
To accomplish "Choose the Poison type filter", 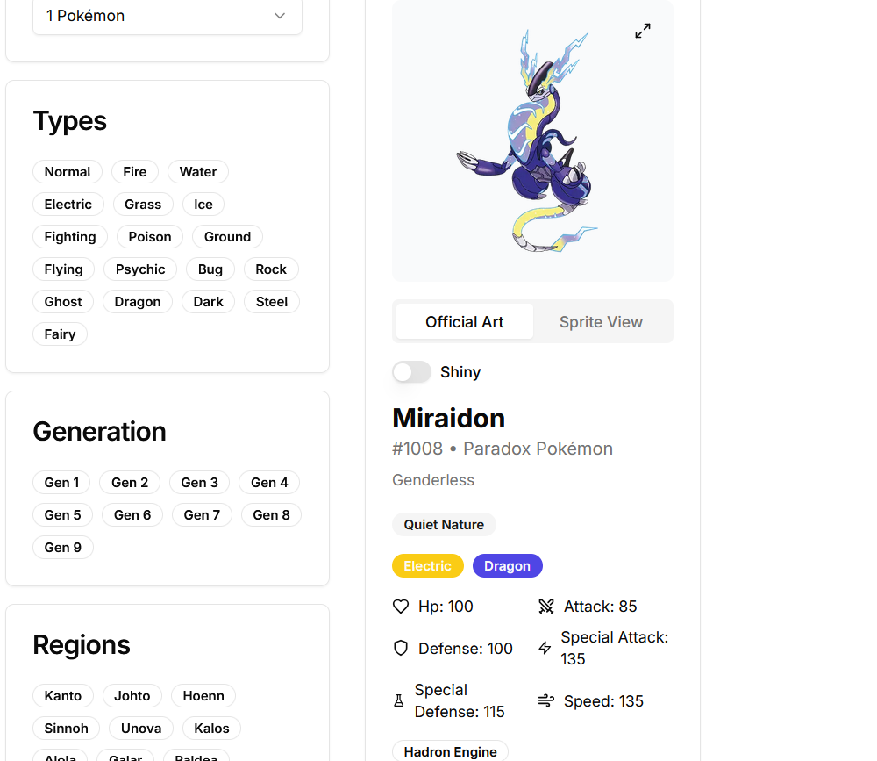I will click(150, 237).
